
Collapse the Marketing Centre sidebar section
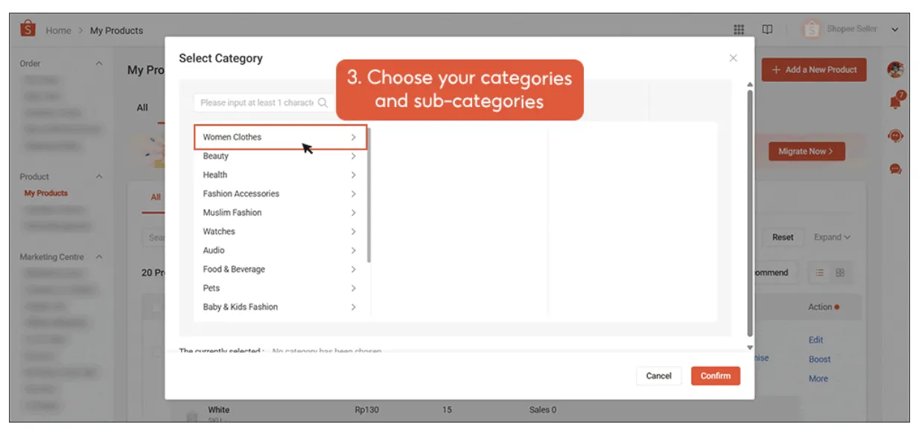coord(99,257)
